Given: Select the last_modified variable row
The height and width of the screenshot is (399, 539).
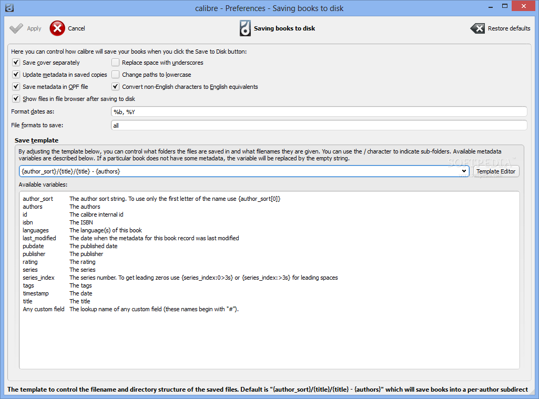Looking at the screenshot, I should 130,238.
